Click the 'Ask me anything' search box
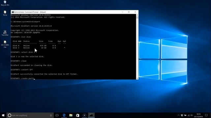 [x=30, y=115]
